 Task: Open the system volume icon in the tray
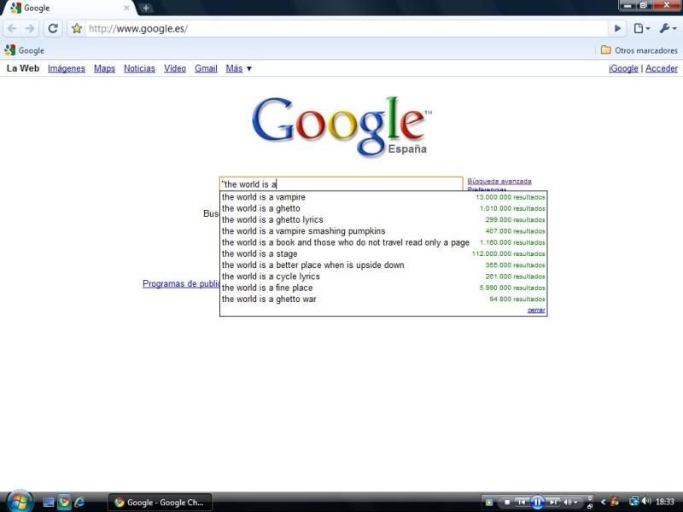click(x=646, y=502)
